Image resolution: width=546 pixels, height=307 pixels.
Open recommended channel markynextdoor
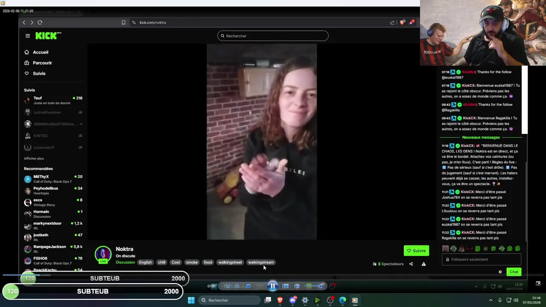[x=53, y=226]
